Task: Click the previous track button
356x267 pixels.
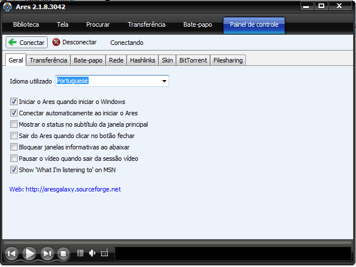Action: click(11, 253)
